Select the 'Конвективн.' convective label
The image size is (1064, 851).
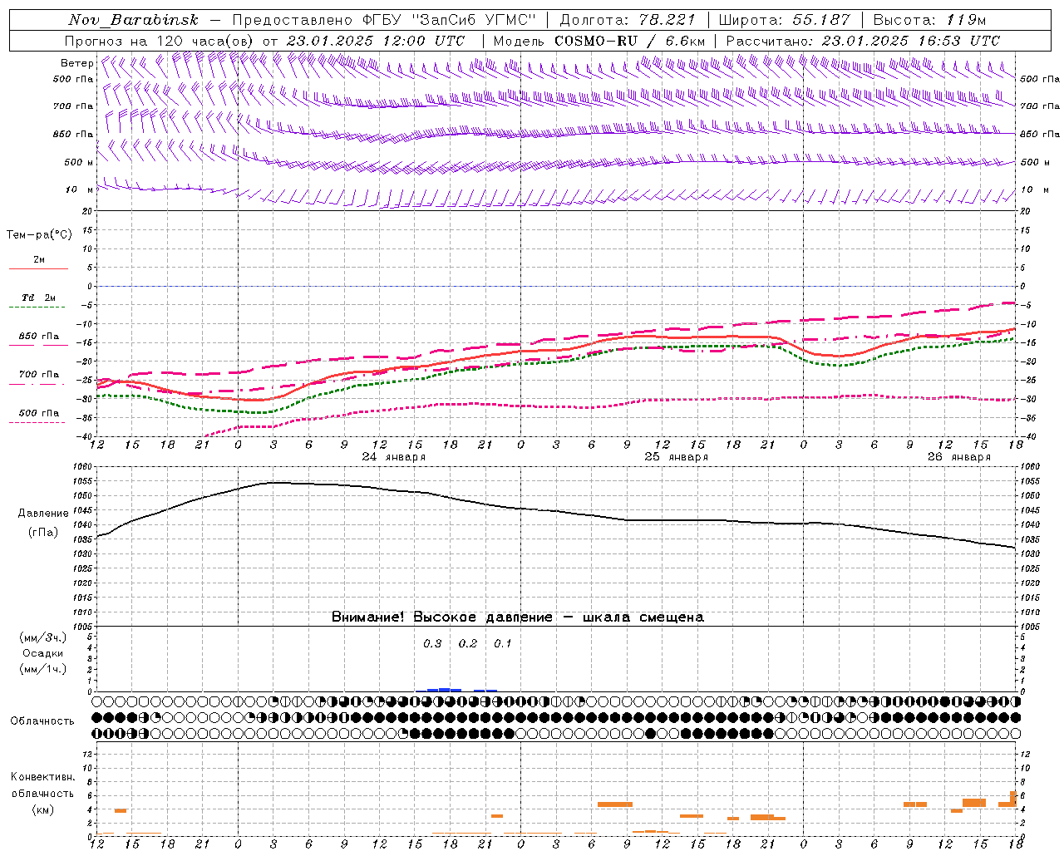coord(43,777)
